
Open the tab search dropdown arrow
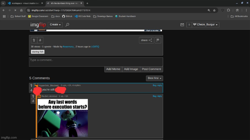click(3, 3)
